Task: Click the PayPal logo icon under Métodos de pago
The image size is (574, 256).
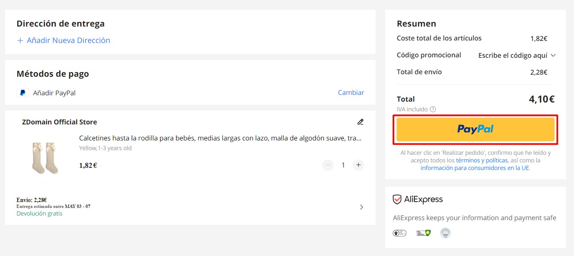Action: pos(22,93)
